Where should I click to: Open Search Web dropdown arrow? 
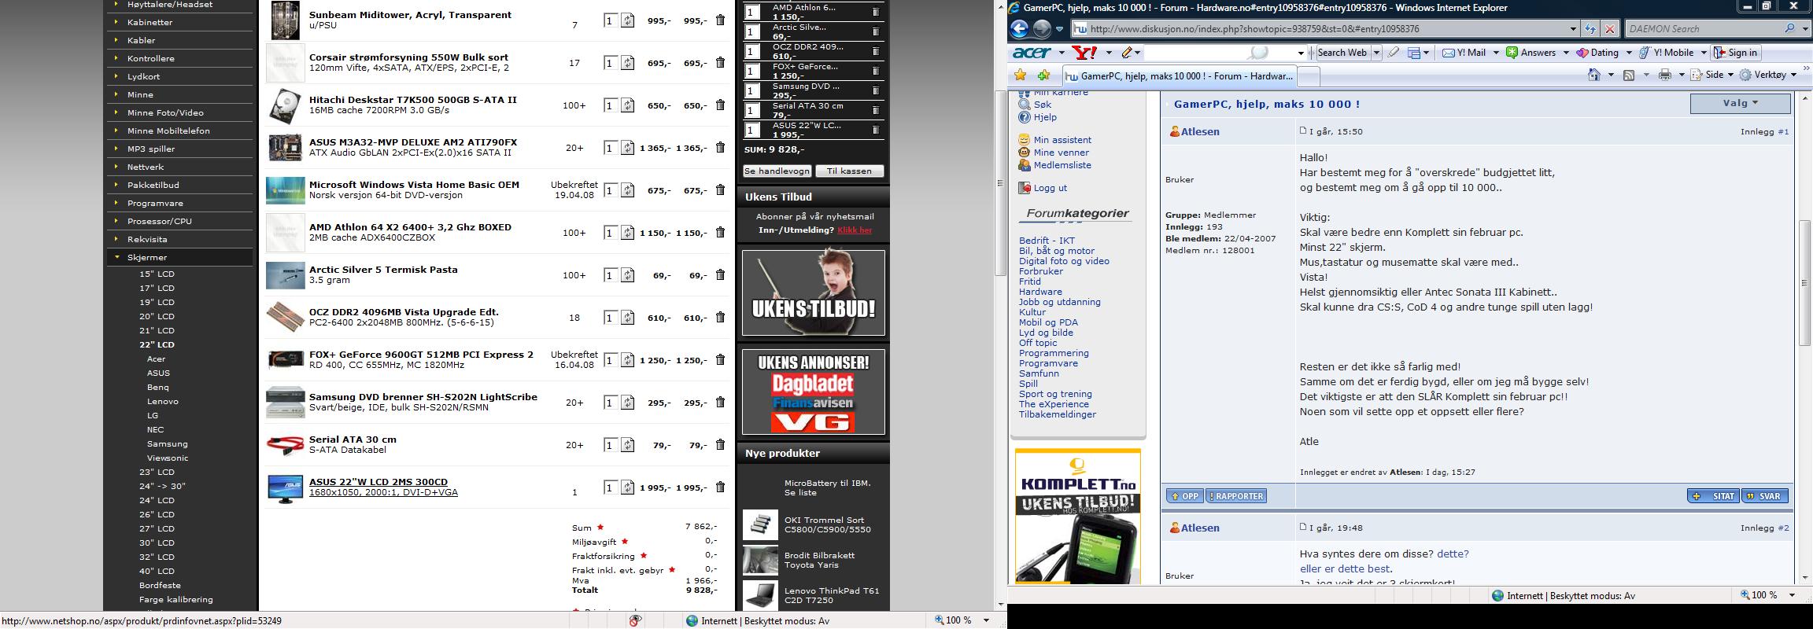click(x=1376, y=53)
